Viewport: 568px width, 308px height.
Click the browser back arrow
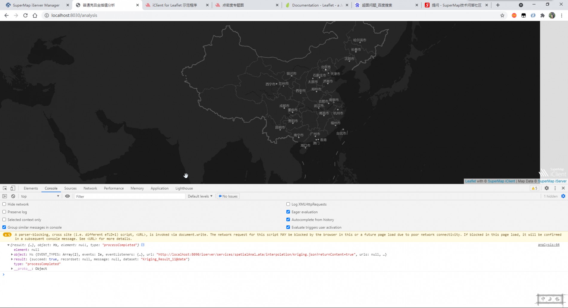(7, 15)
